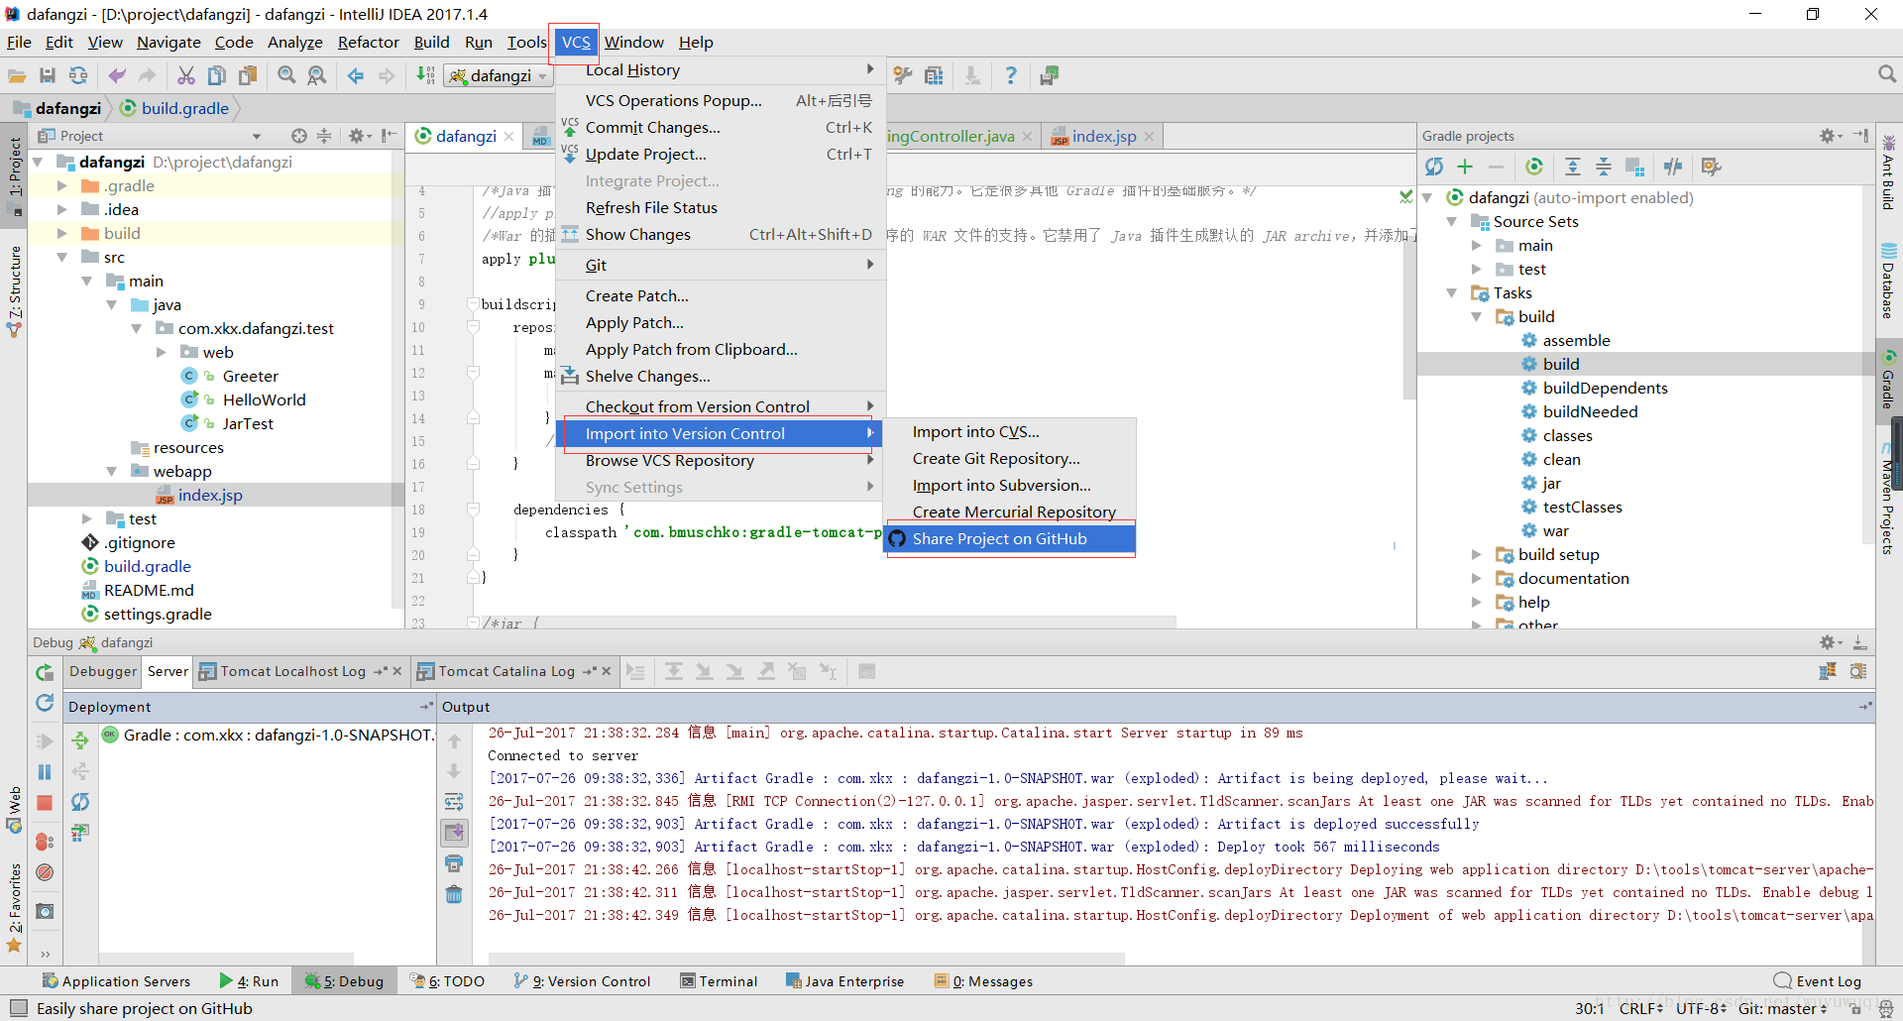Click the Find magnifier icon
The image size is (1903, 1021).
pos(286,75)
